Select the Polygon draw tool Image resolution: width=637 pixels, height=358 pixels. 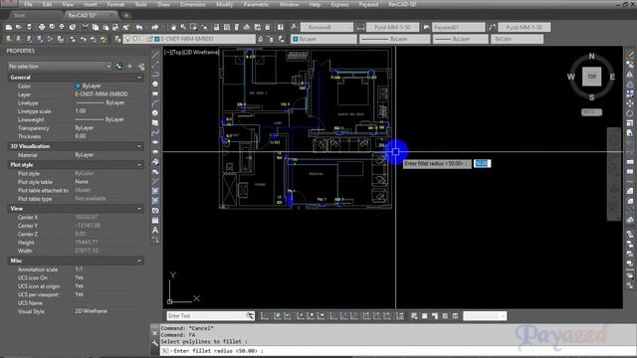[x=155, y=84]
